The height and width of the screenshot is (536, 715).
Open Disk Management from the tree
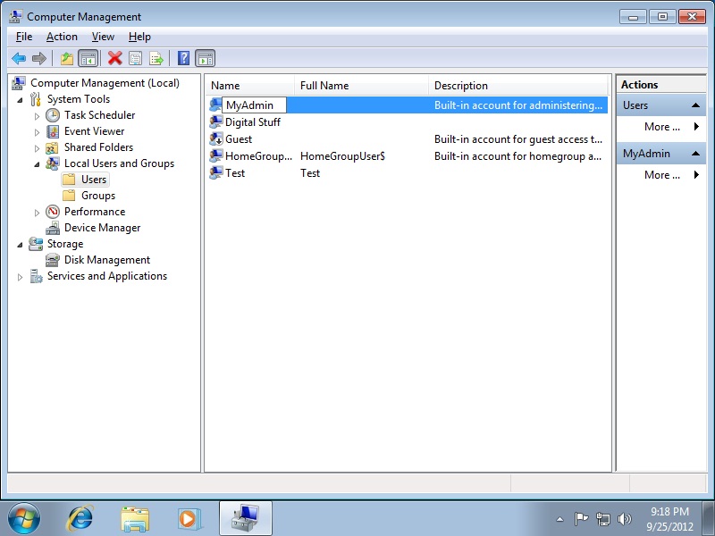tap(107, 260)
